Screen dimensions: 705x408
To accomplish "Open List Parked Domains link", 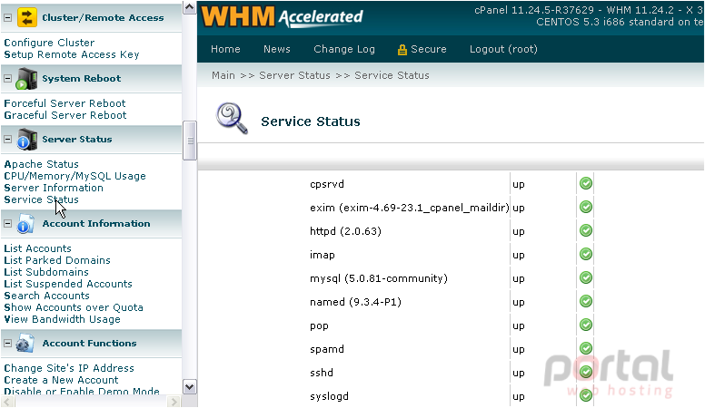I will pyautogui.click(x=57, y=260).
